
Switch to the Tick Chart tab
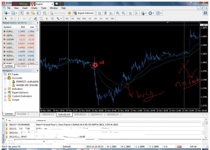22,66
